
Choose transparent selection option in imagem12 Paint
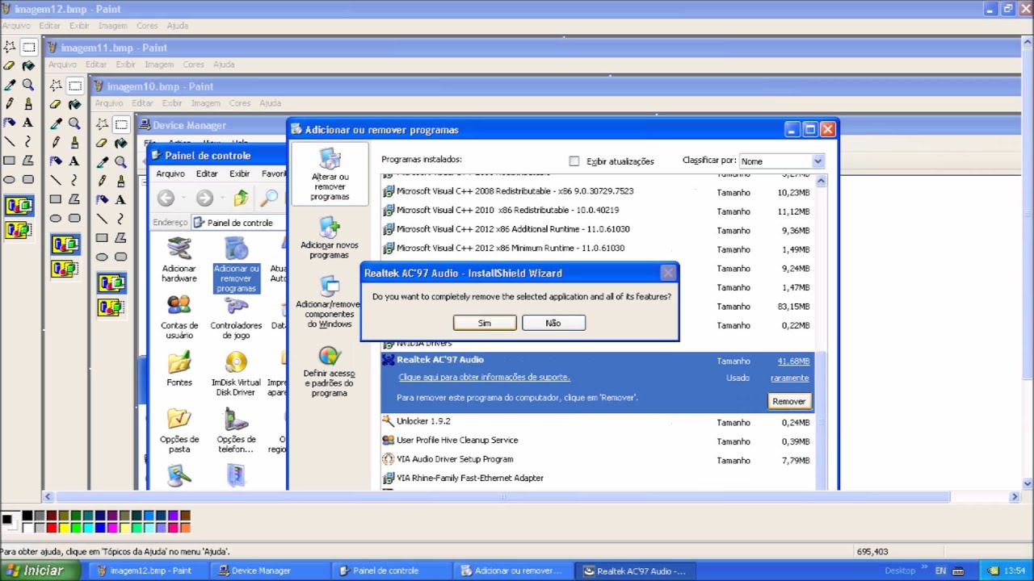pyautogui.click(x=19, y=230)
